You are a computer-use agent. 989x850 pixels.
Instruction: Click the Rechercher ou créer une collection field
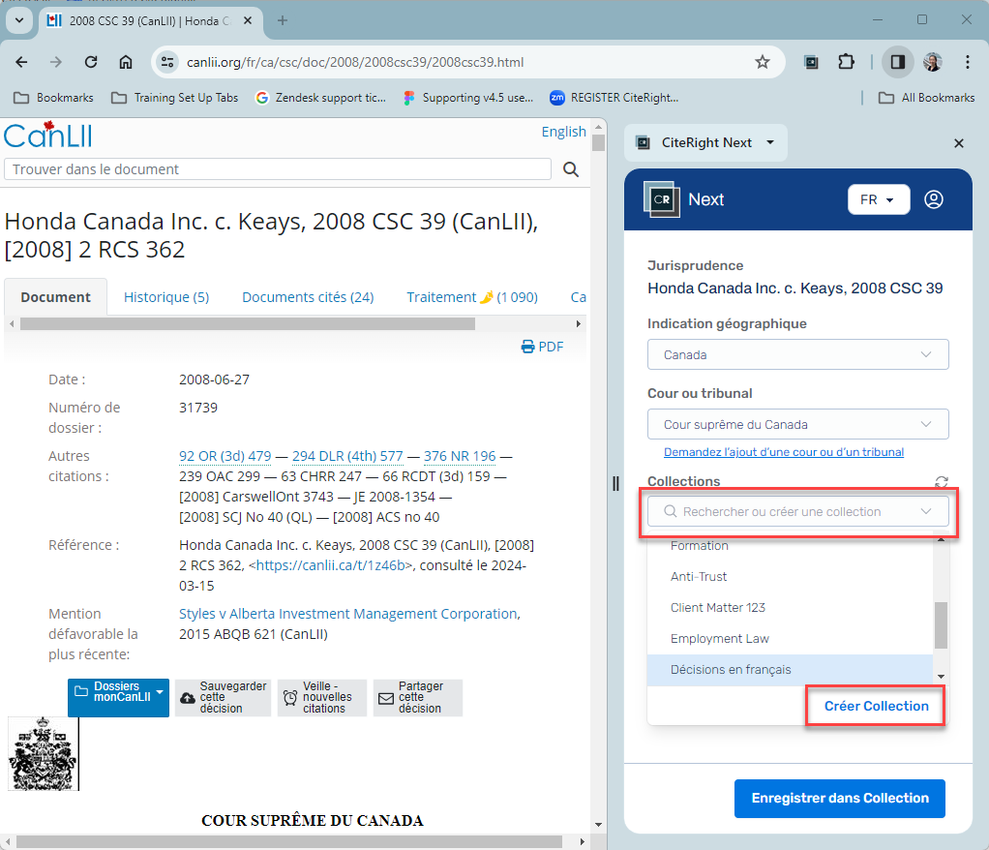point(798,512)
